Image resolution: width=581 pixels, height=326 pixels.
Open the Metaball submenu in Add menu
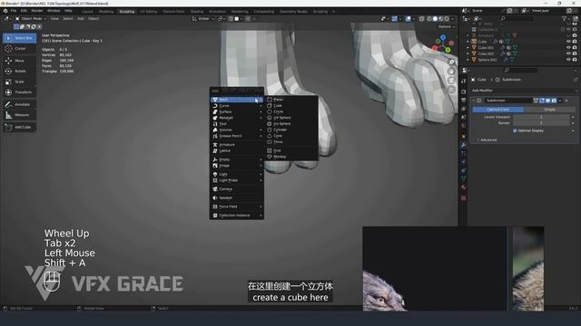pos(237,118)
